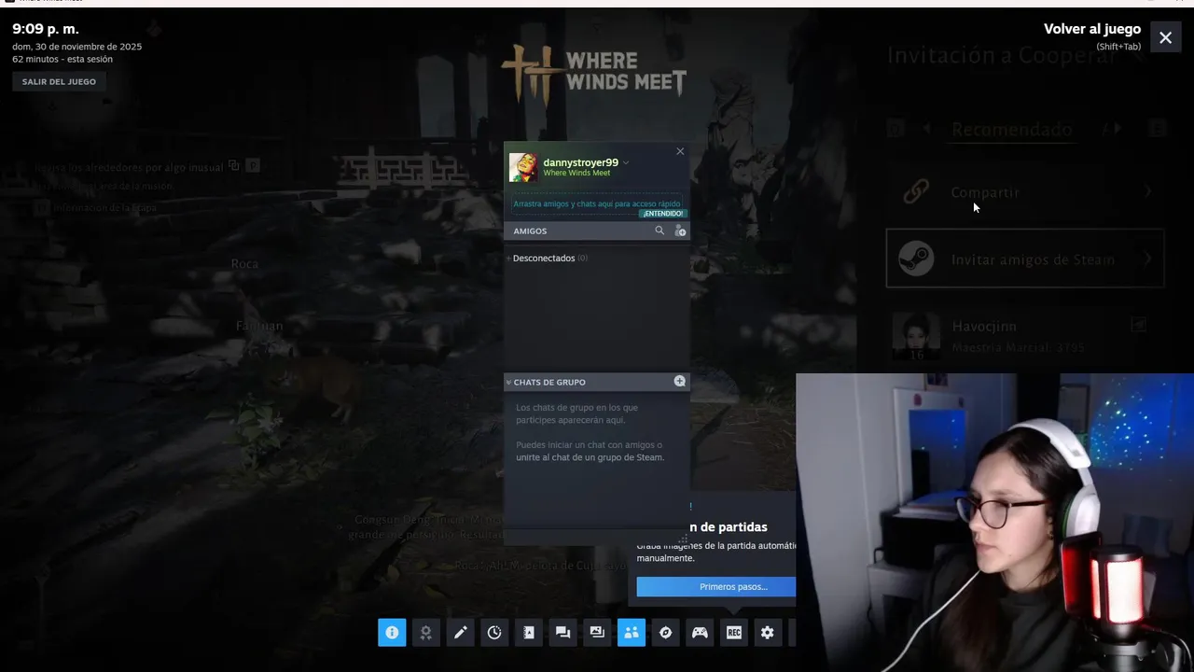Open the guides book icon
This screenshot has height=672, width=1194.
coord(528,632)
